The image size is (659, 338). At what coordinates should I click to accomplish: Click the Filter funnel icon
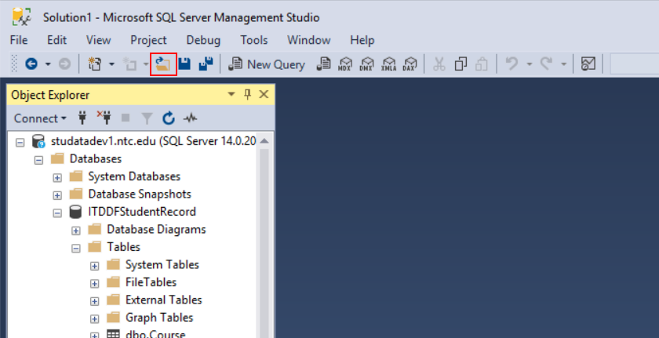pos(147,119)
